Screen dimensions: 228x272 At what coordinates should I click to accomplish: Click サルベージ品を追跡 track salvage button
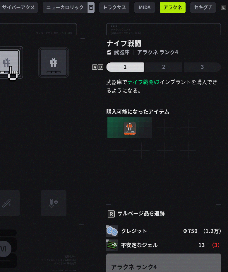(x=136, y=214)
